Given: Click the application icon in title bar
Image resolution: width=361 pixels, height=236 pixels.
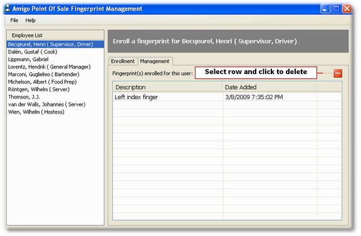Looking at the screenshot, I should 8,8.
